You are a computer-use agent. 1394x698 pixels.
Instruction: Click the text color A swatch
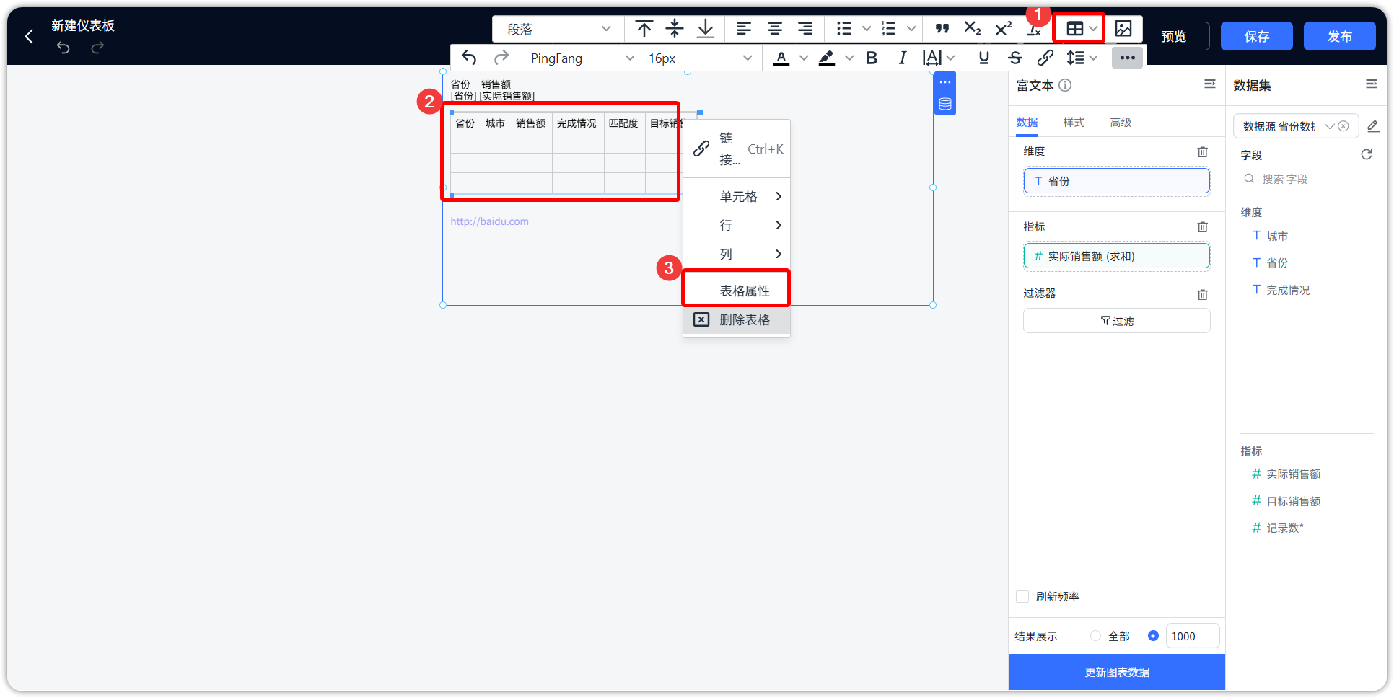point(781,58)
